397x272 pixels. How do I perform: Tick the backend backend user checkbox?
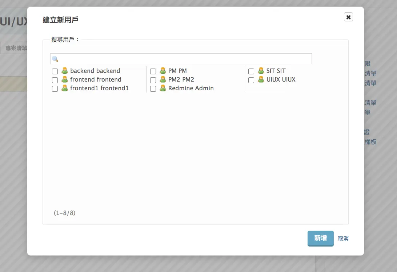click(x=55, y=71)
